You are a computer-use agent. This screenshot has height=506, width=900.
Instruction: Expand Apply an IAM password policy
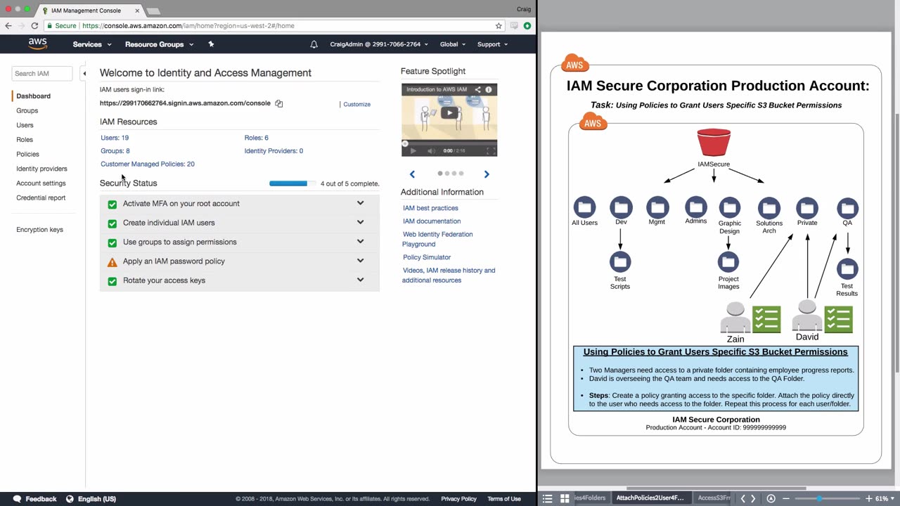coord(360,260)
